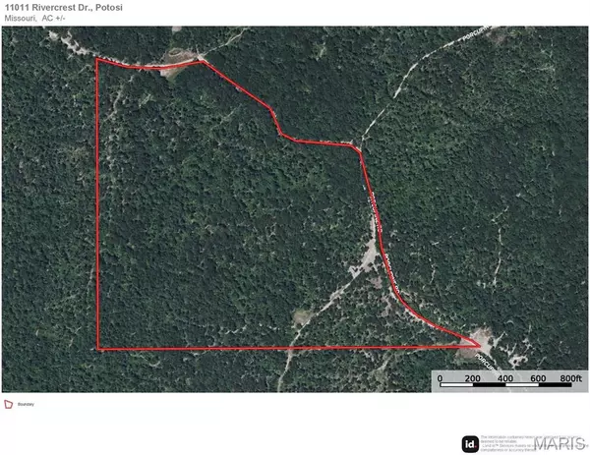
Task: Click the Porcupine road label at the bottom right
Action: point(484,362)
